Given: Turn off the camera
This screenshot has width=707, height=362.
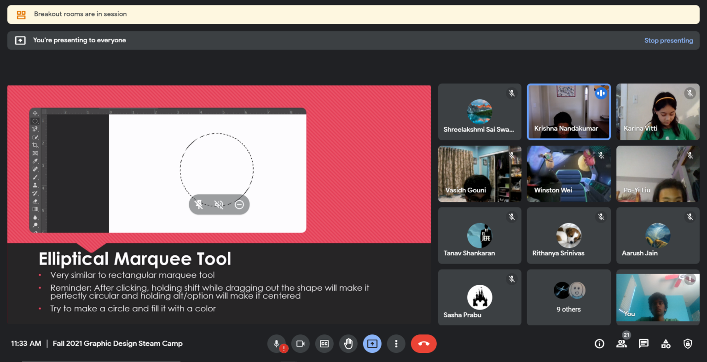Looking at the screenshot, I should 301,344.
